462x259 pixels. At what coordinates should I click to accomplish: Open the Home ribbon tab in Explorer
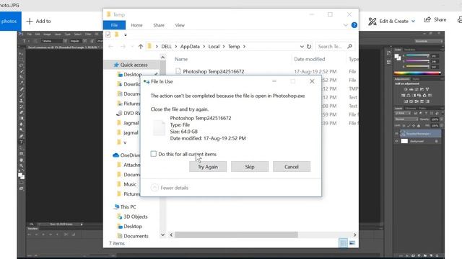click(136, 25)
